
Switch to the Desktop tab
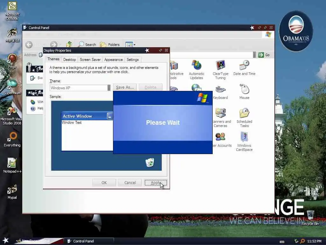pos(69,60)
